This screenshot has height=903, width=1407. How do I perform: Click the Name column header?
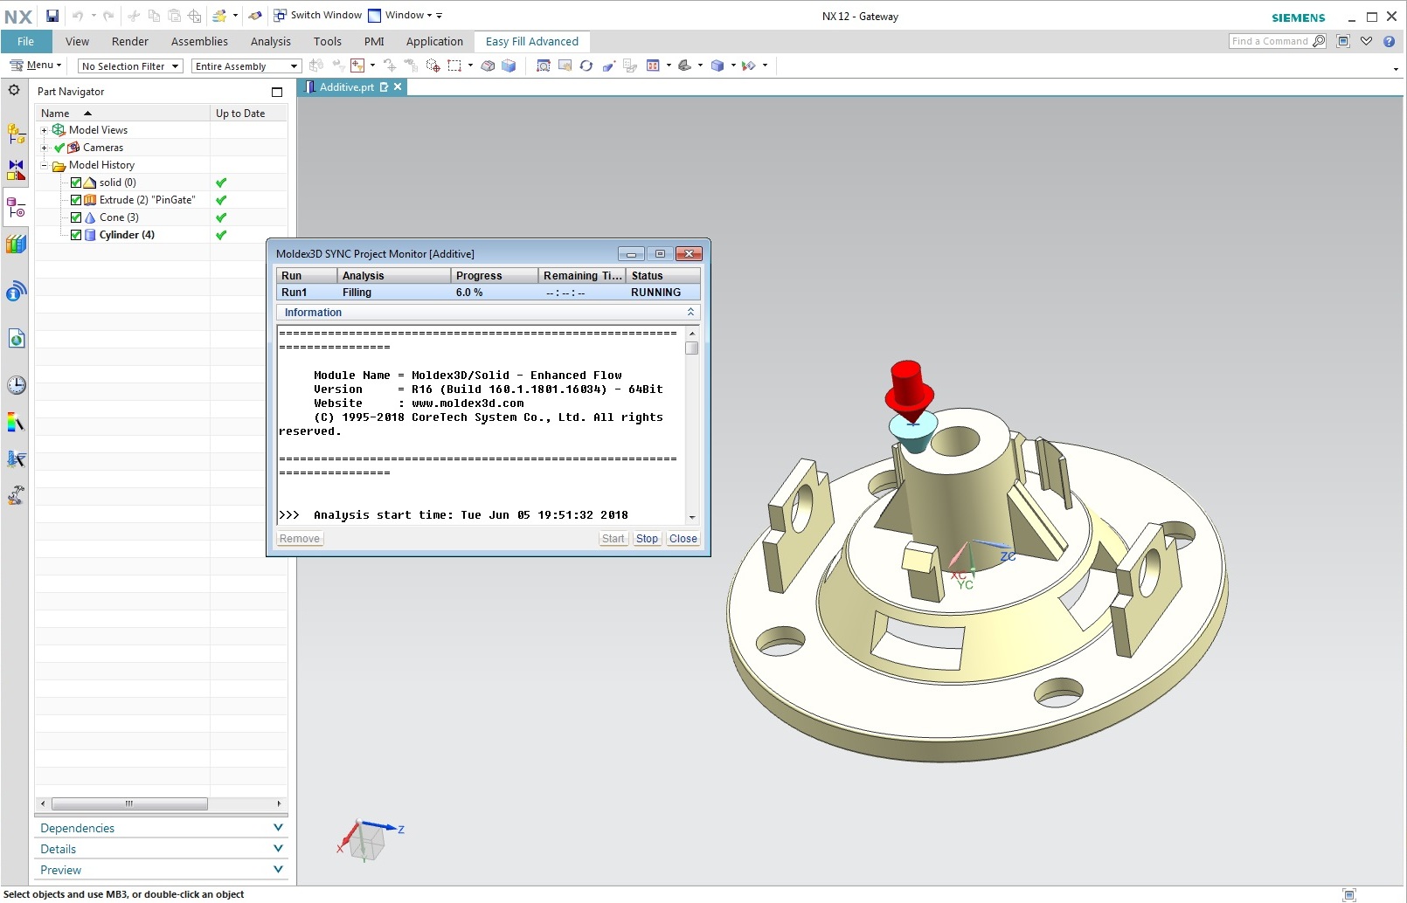[x=122, y=114]
